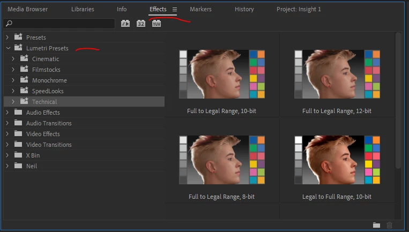Open the Effects panel hamburger menu
Viewport: 409px width, 232px height.
(x=175, y=10)
